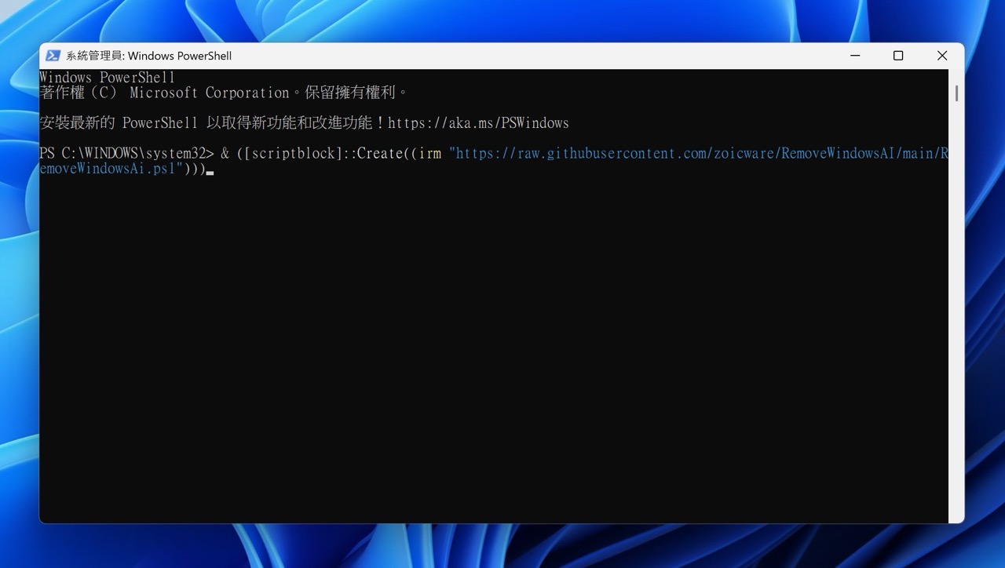Click the irm cmdlet in the command
Viewport: 1005px width, 568px height.
[429, 153]
